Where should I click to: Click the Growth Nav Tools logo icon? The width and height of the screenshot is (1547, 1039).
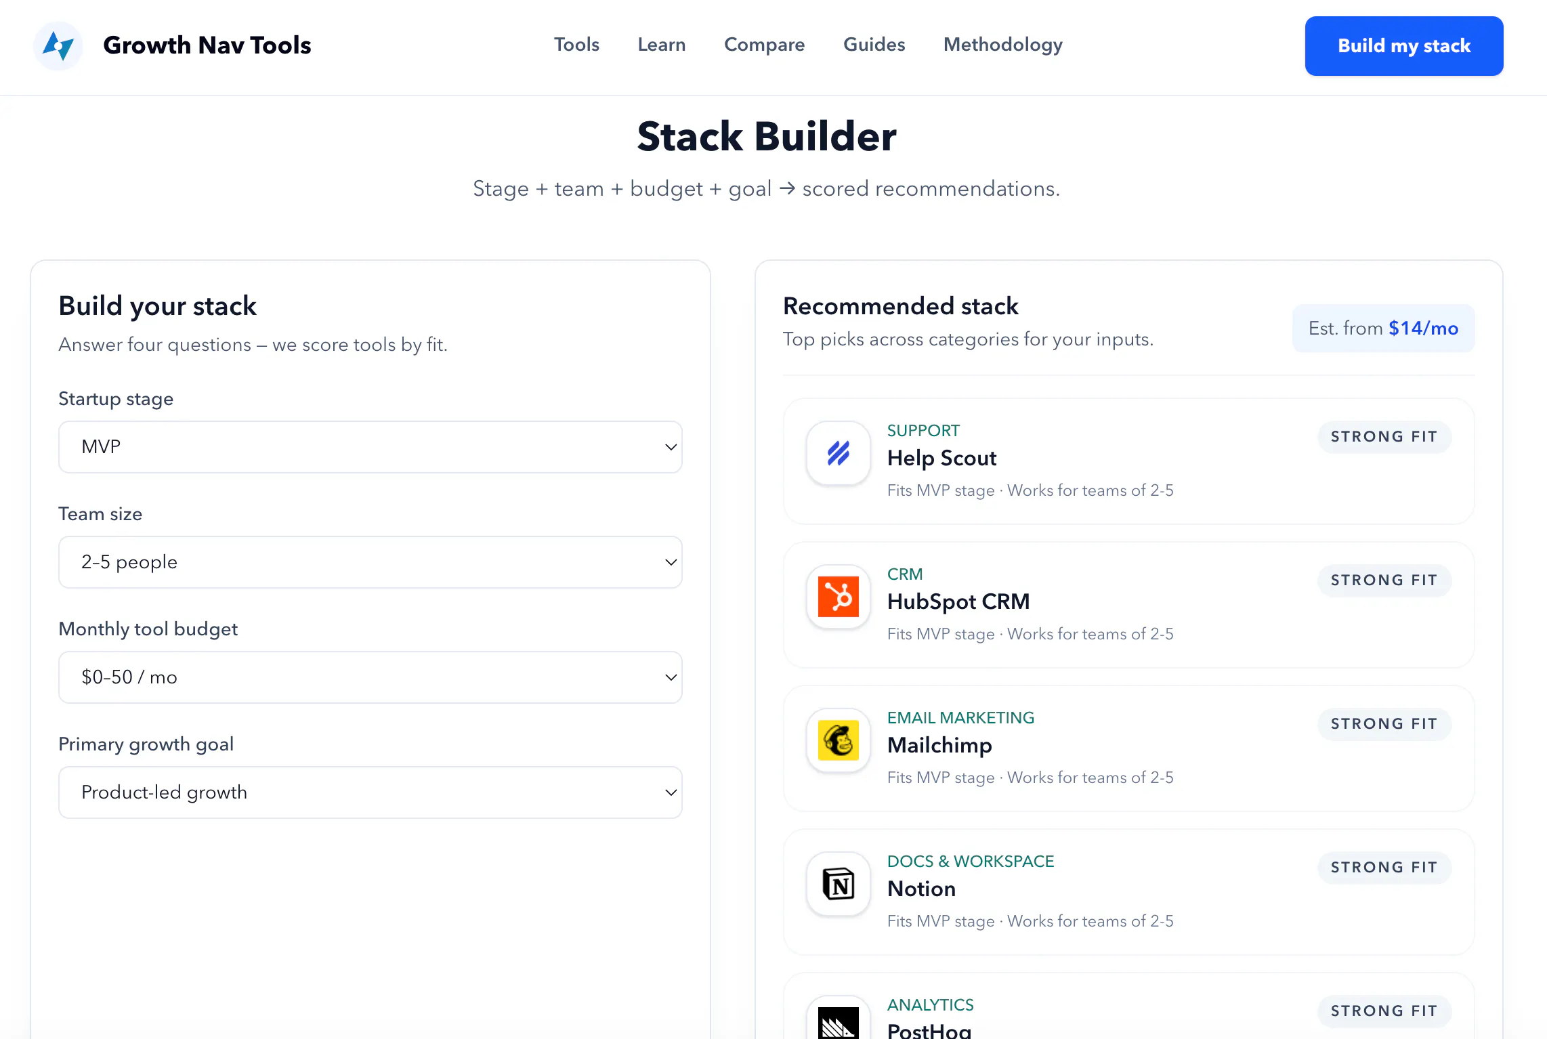[58, 46]
